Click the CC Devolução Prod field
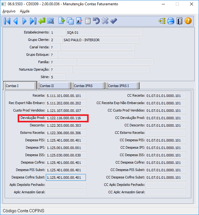The height and width of the screenshot is (215, 199). click(x=166, y=118)
